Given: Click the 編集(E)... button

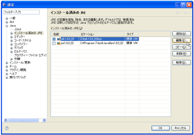Looking at the screenshot, I should (181, 40).
